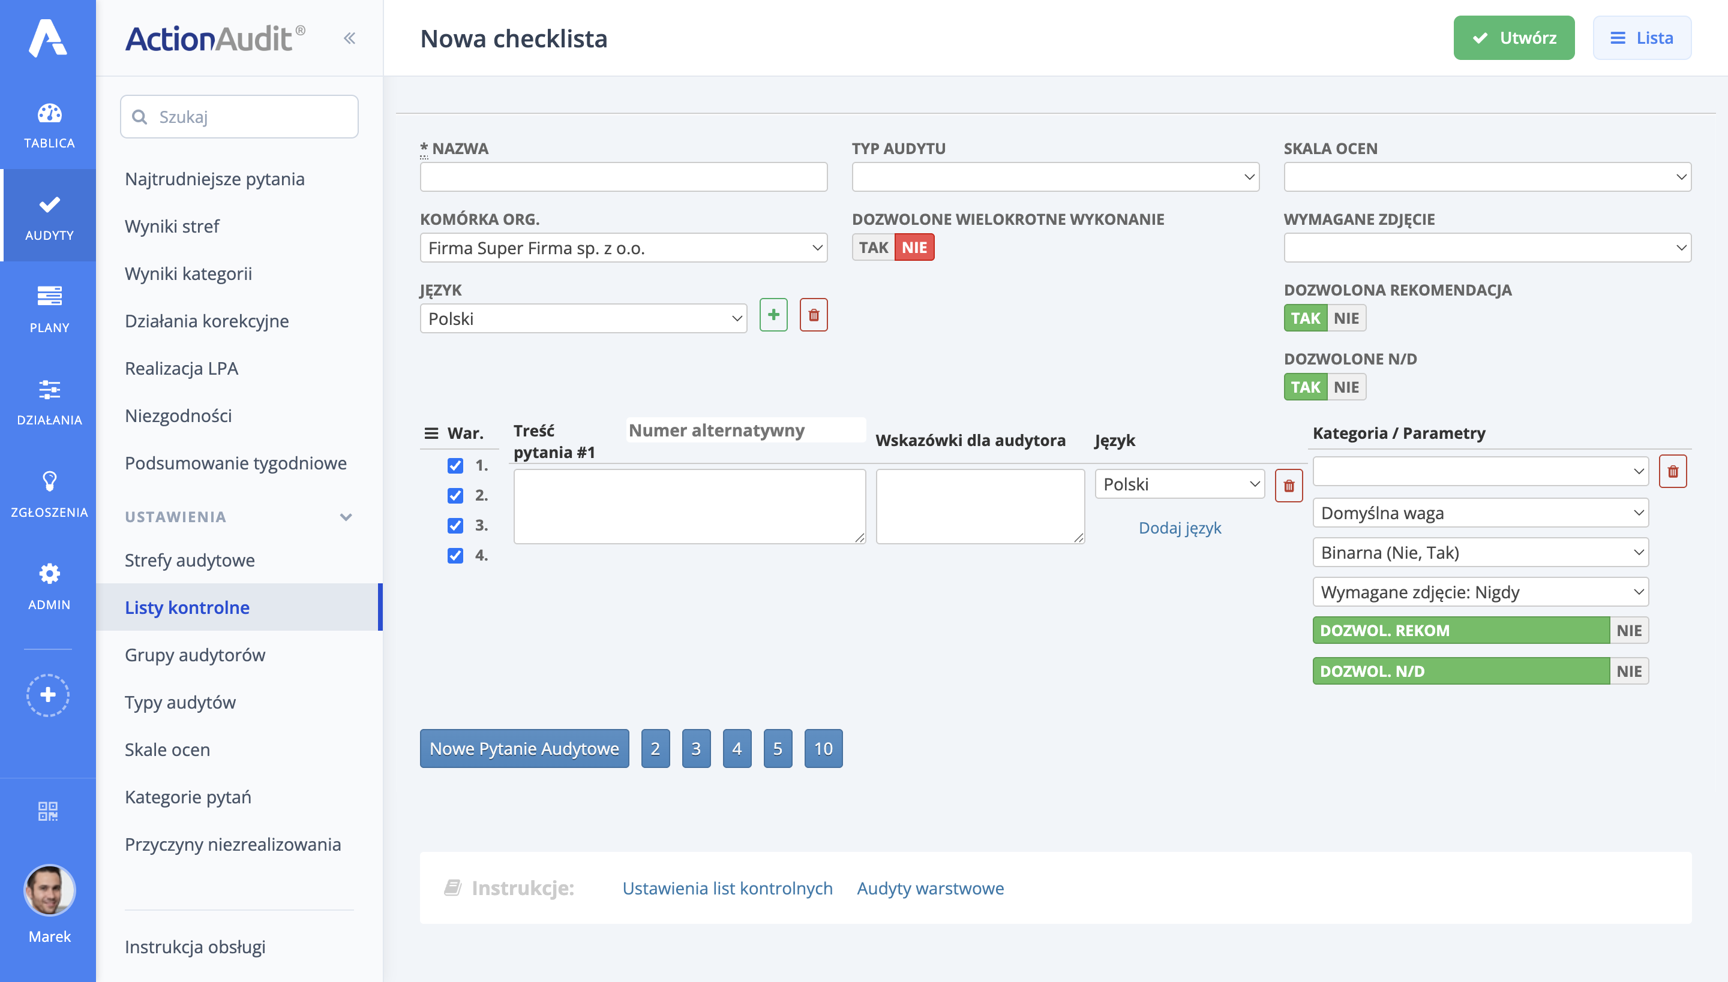Set Dozwol. N/D question toggle to NIE
The width and height of the screenshot is (1728, 982).
pos(1628,671)
